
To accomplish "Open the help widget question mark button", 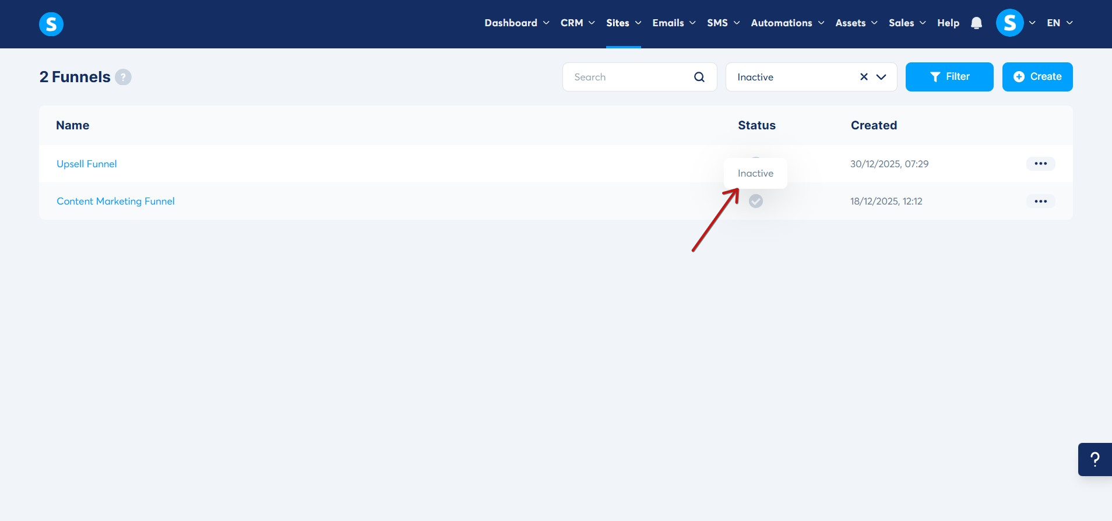I will point(1095,459).
